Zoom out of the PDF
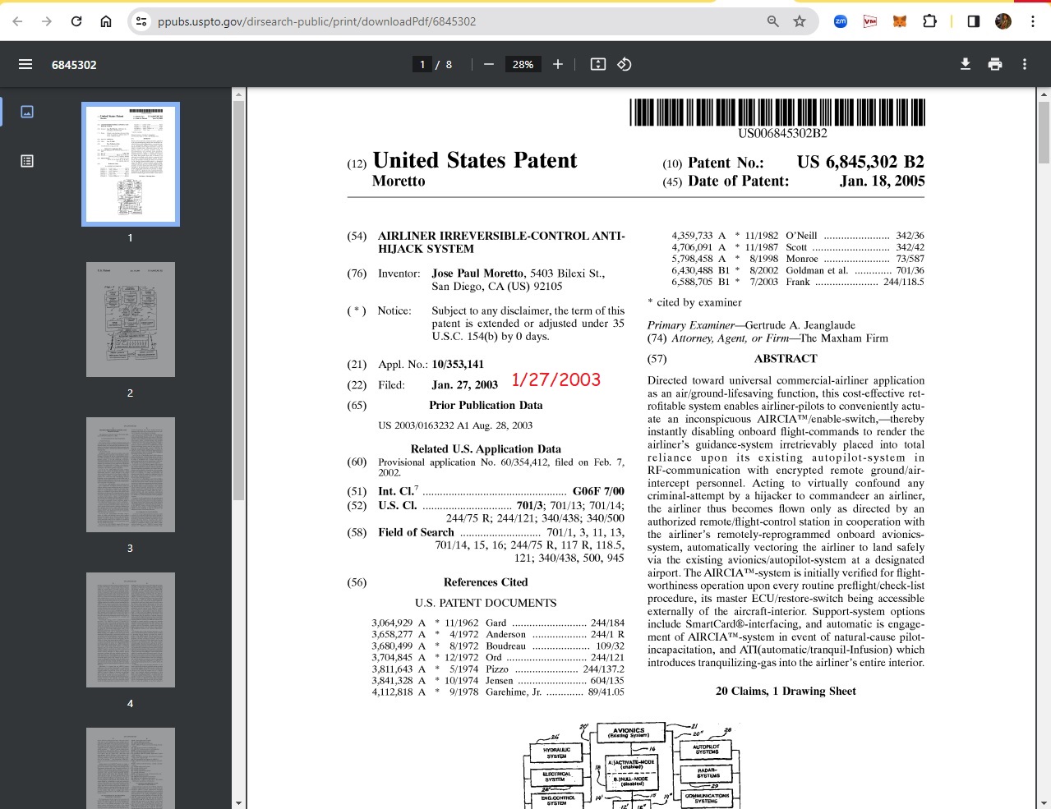Image resolution: width=1051 pixels, height=809 pixels. [489, 64]
